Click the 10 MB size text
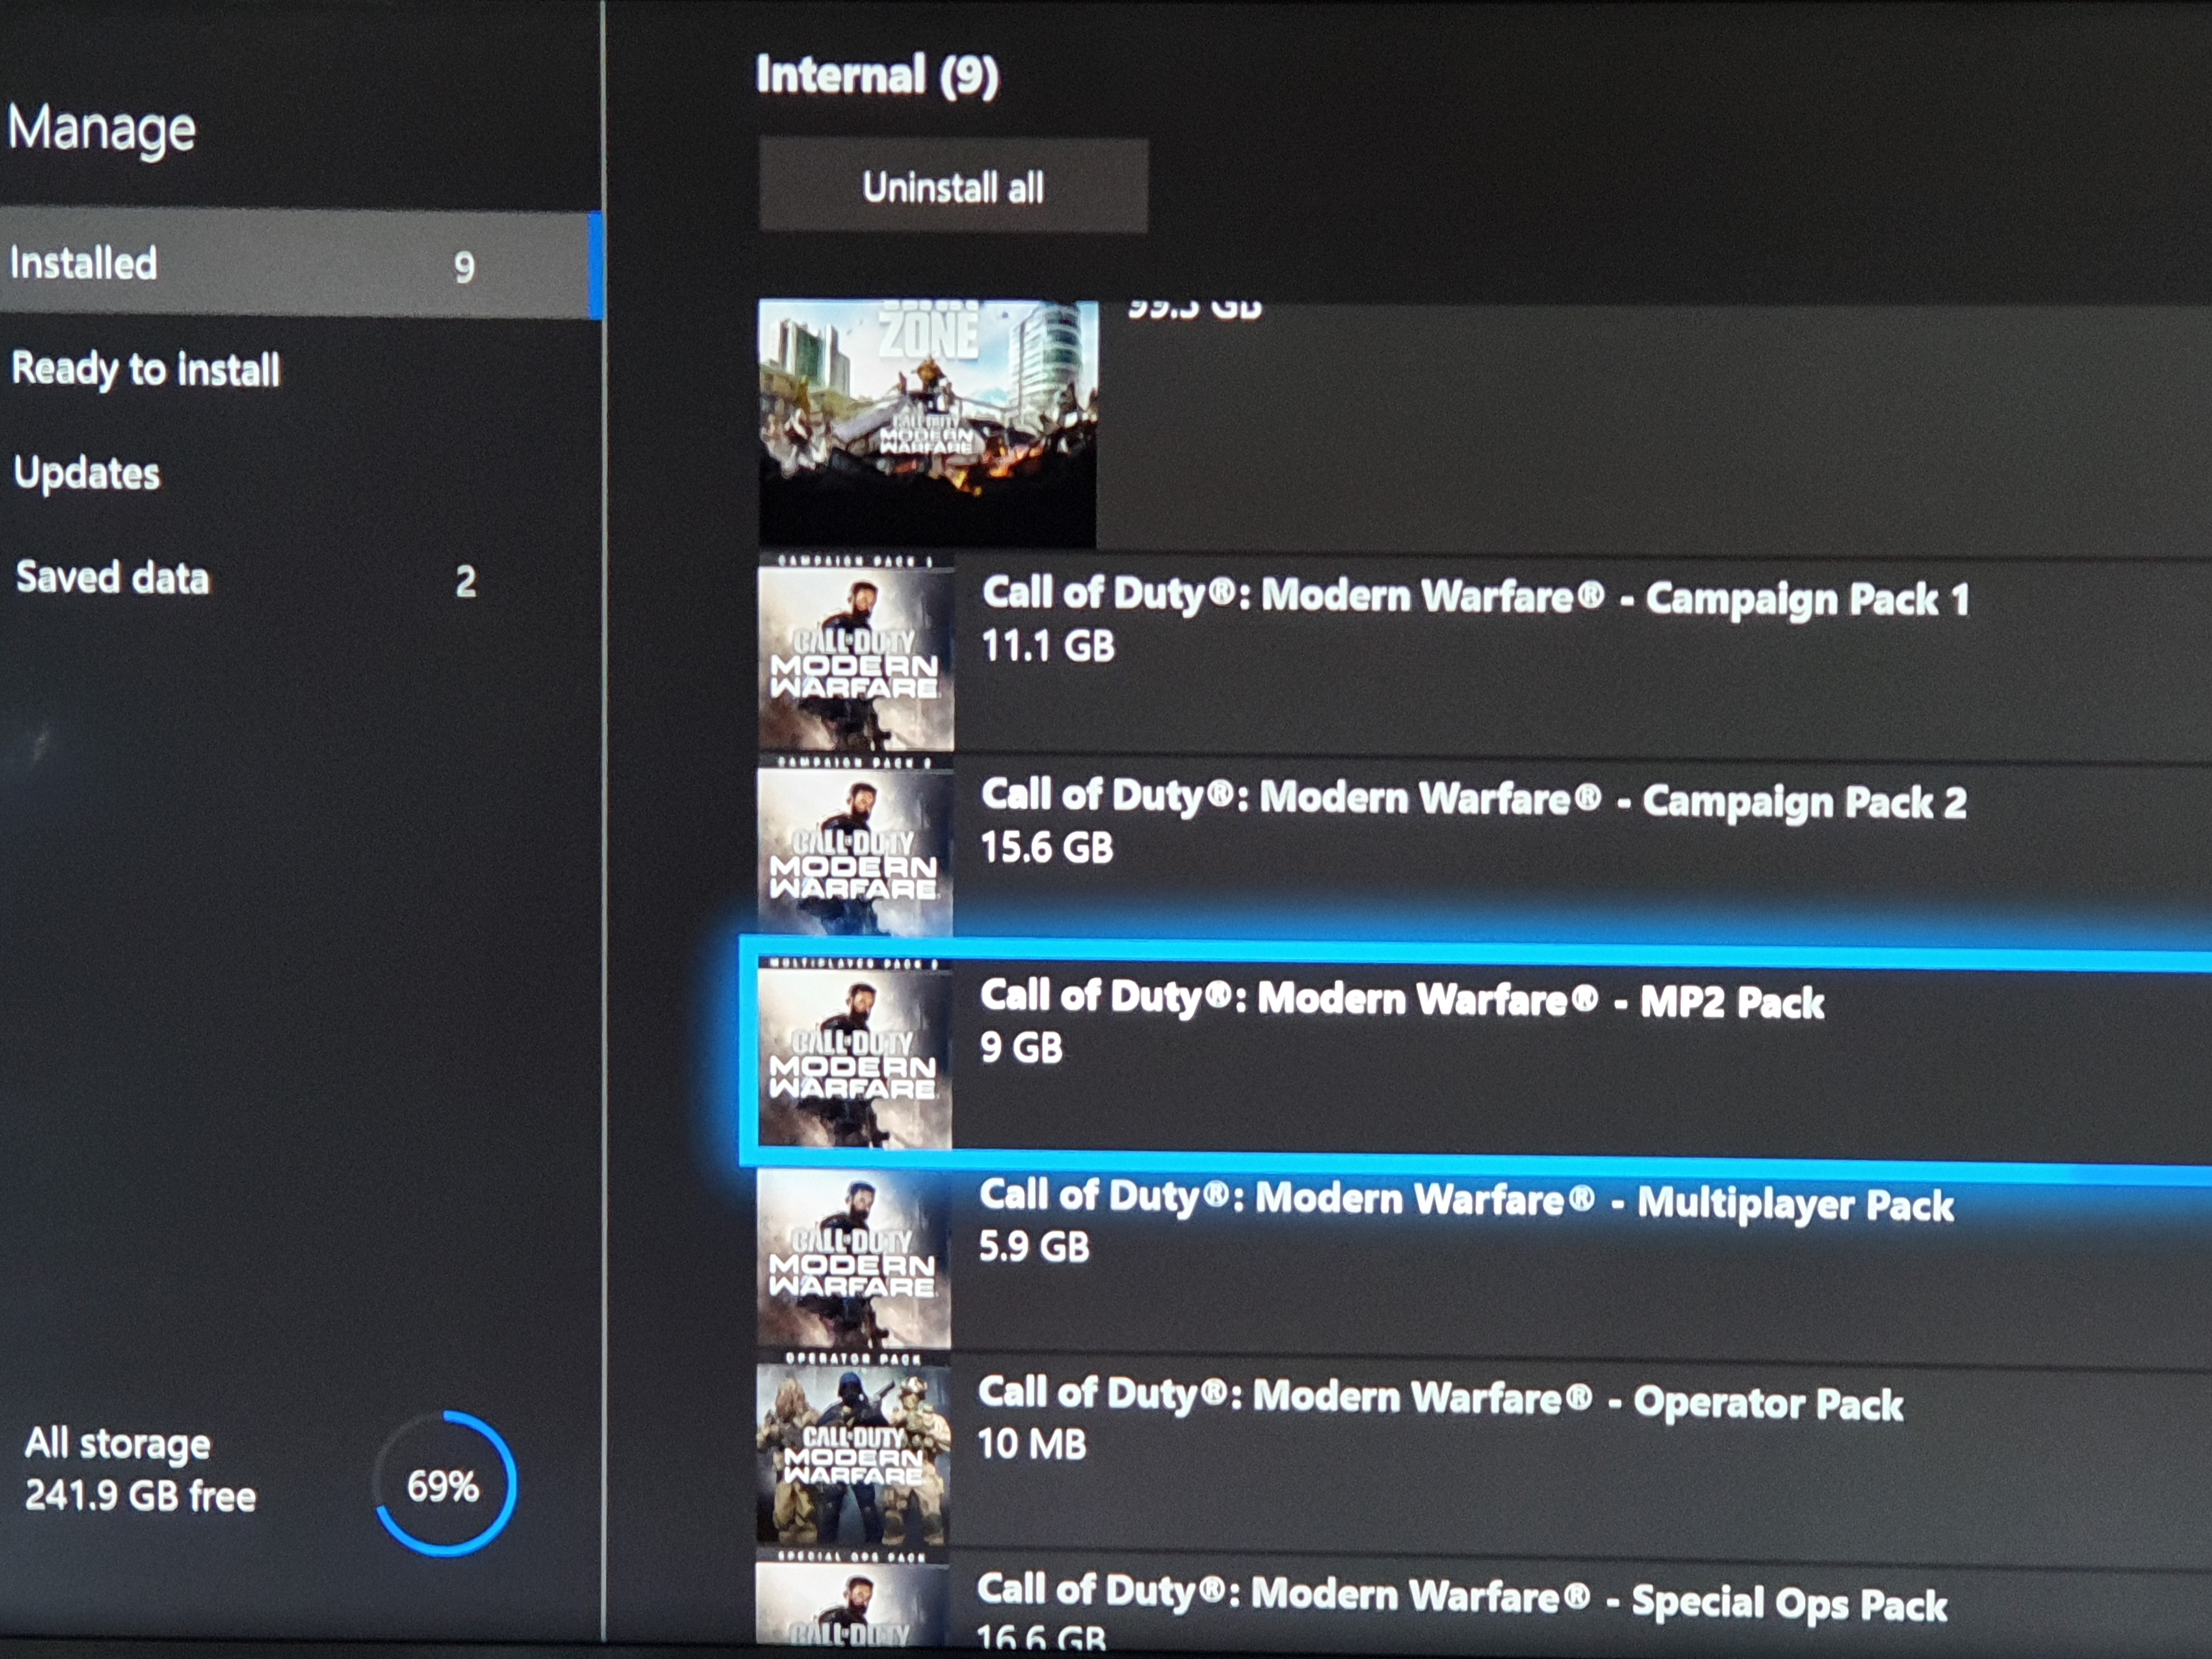2212x1659 pixels. 1032,1444
